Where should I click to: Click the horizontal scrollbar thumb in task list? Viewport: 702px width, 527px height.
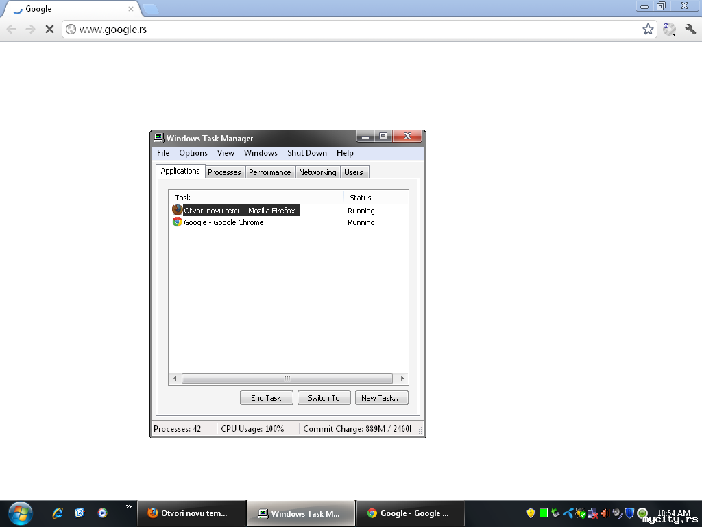287,379
